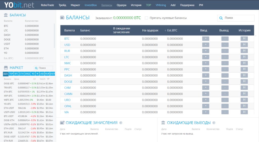Image resolution: width=259 pixels, height=142 pixels.
Task: Open the InvestBox menu item
Action: pyautogui.click(x=91, y=5)
